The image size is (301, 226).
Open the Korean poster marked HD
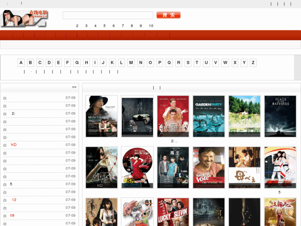point(101,168)
